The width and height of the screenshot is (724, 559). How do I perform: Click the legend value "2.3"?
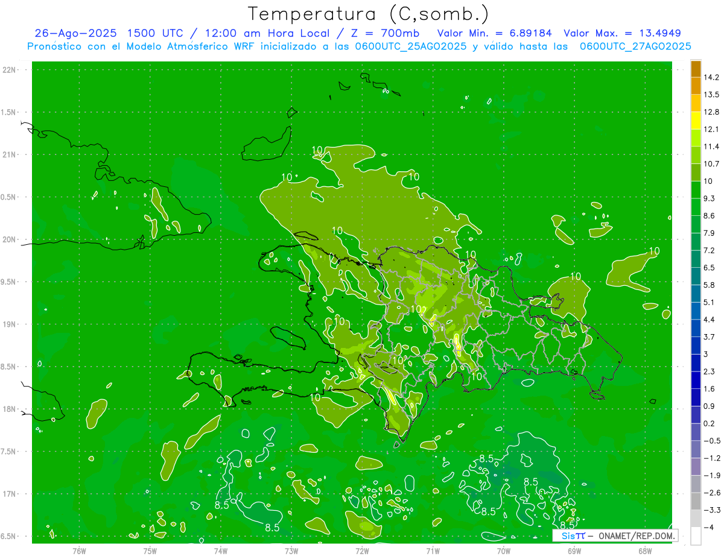pos(710,371)
